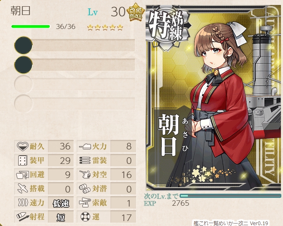
Task: Click the 索敵 radar scout icon
Action: [85, 202]
